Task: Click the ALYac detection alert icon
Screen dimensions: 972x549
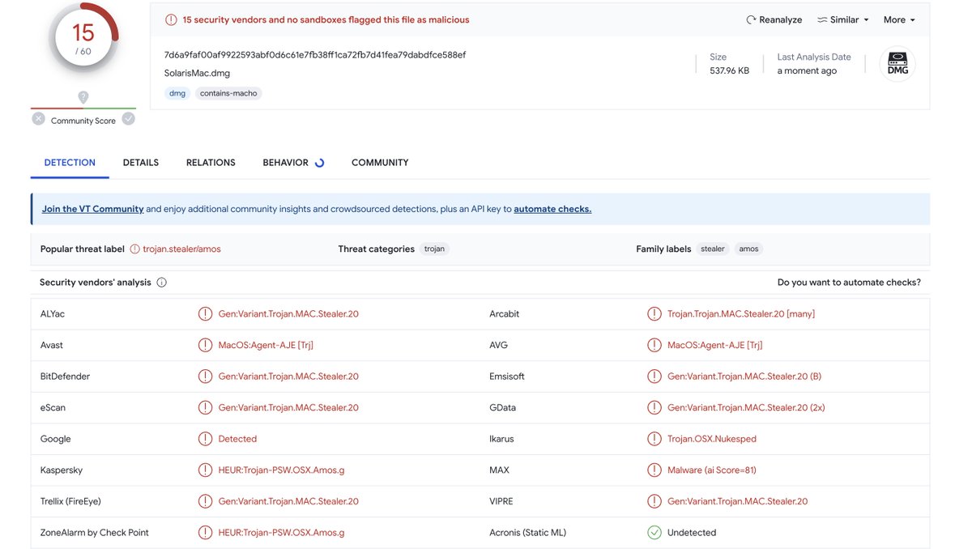Action: click(205, 313)
